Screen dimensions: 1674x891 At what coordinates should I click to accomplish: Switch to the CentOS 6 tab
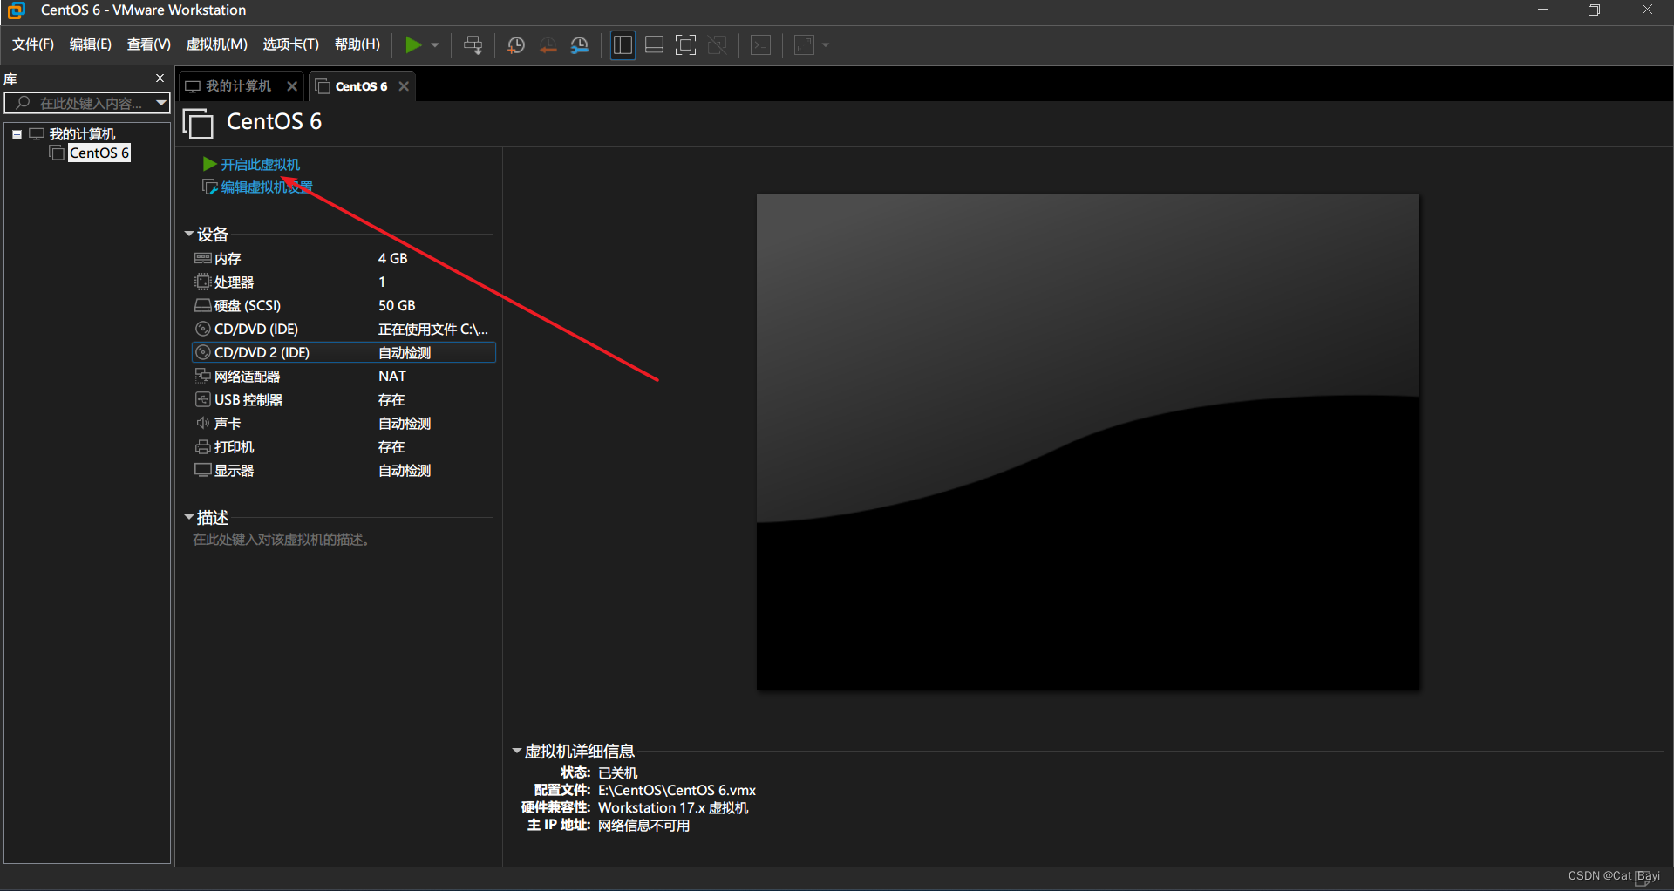click(361, 86)
